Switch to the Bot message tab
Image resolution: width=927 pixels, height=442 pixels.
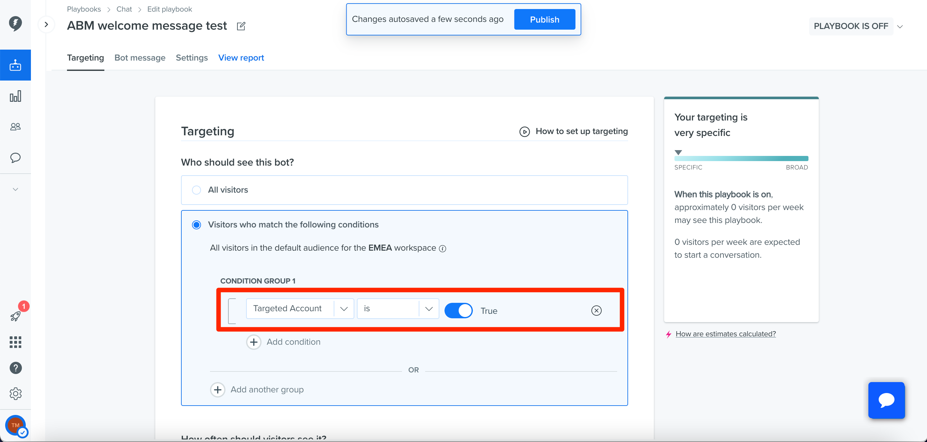pyautogui.click(x=140, y=58)
